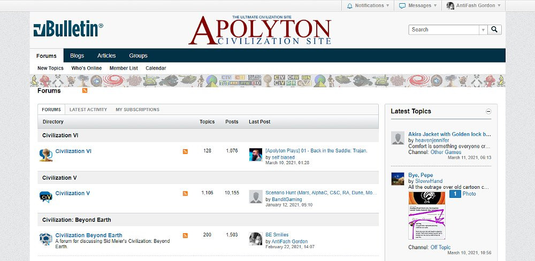Screen dimensions: 535x261
Task: Open the AntiFash Gordon user menu arrow
Action: 499,6
